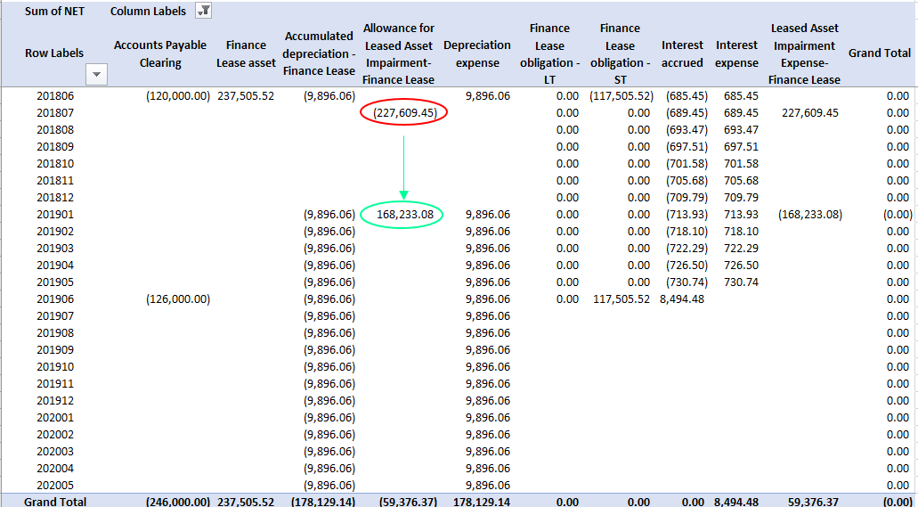Select row label 201810
The width and height of the screenshot is (918, 507).
tap(55, 164)
